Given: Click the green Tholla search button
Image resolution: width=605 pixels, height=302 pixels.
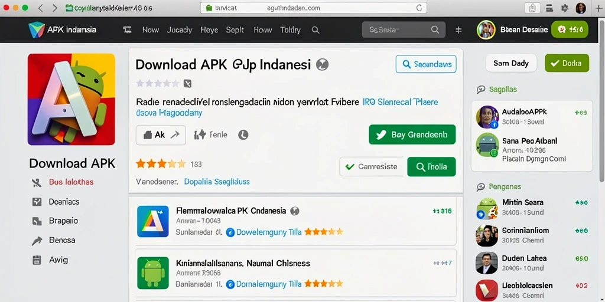Looking at the screenshot, I should 431,167.
